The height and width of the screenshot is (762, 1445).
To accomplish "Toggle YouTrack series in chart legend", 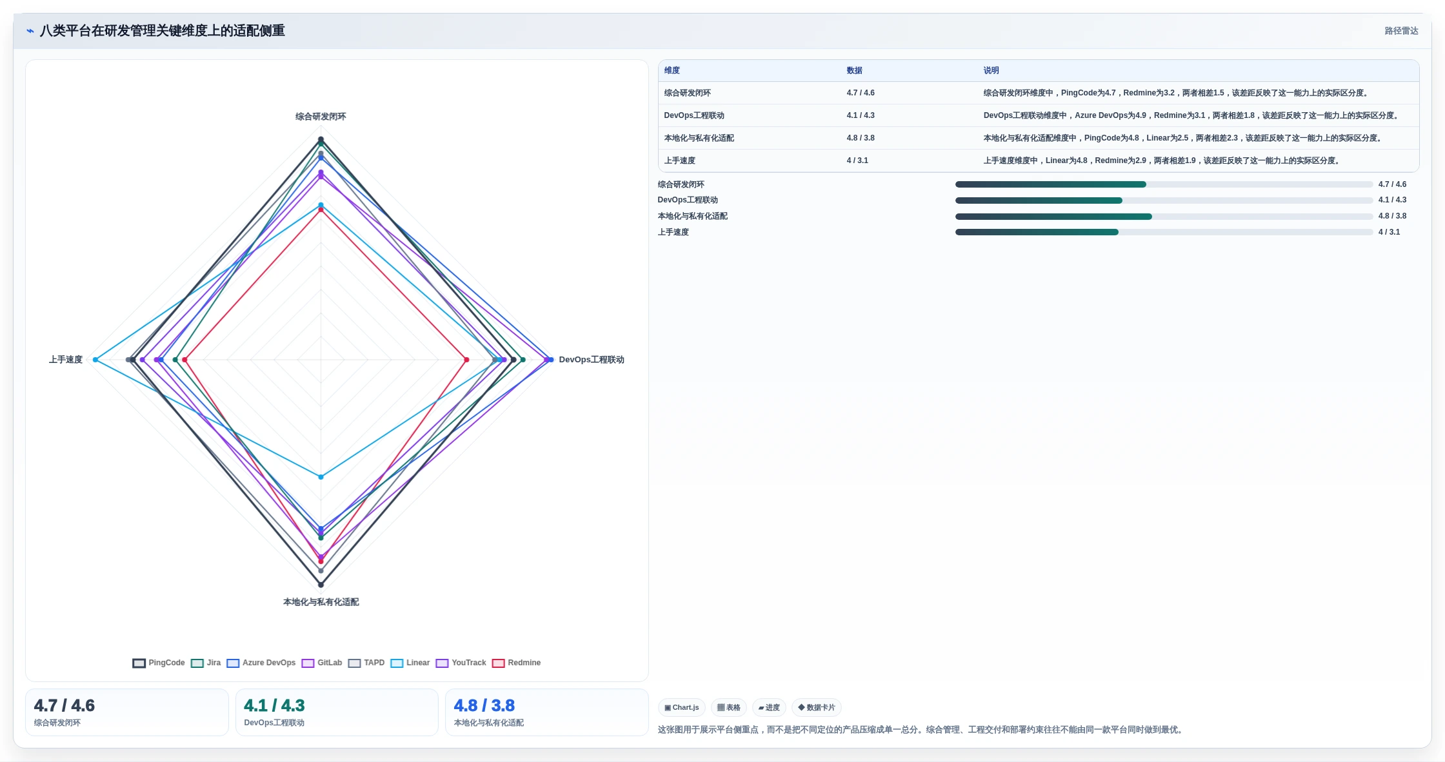I will coord(461,663).
